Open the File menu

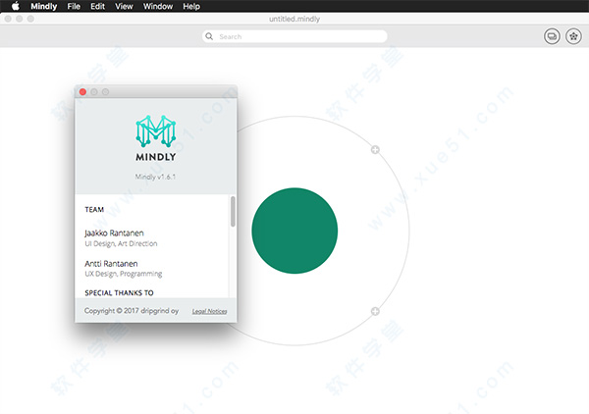[74, 7]
